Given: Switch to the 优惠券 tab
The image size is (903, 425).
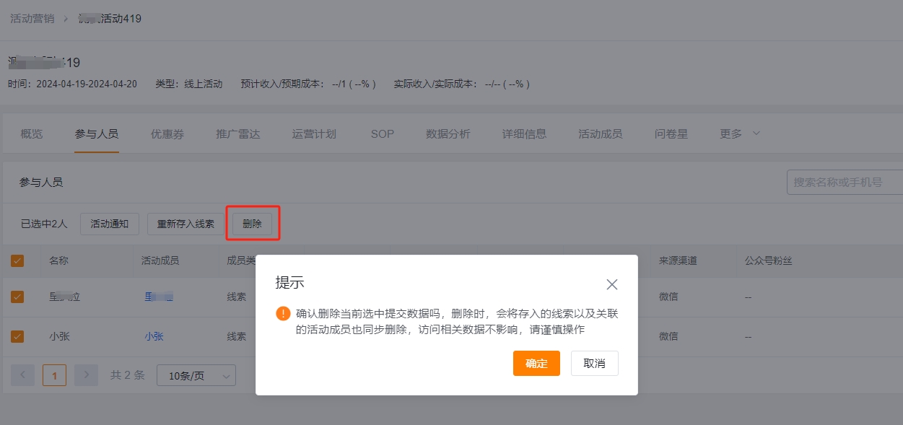Looking at the screenshot, I should [x=167, y=133].
